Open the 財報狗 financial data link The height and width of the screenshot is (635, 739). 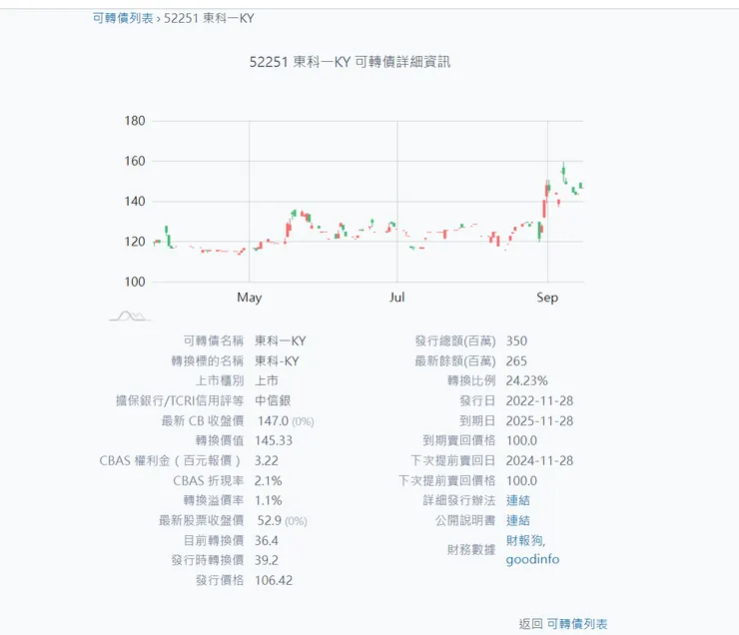click(x=524, y=540)
